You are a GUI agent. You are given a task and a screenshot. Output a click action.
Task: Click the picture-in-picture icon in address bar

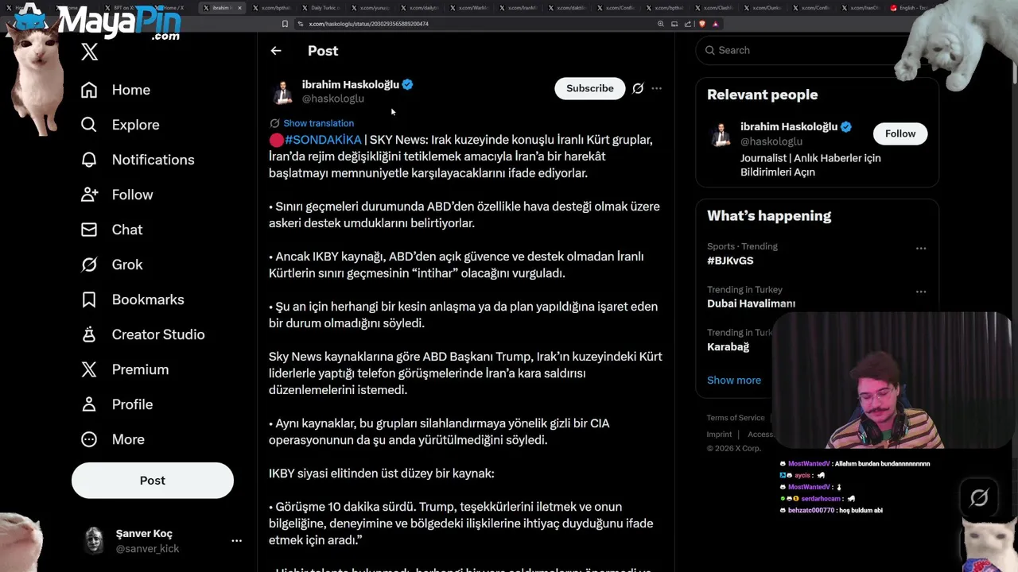pyautogui.click(x=674, y=24)
